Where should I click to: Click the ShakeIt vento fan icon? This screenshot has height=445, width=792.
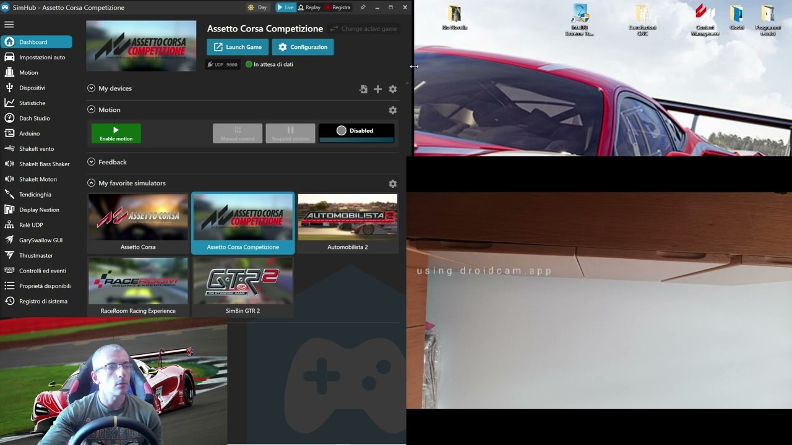9,149
